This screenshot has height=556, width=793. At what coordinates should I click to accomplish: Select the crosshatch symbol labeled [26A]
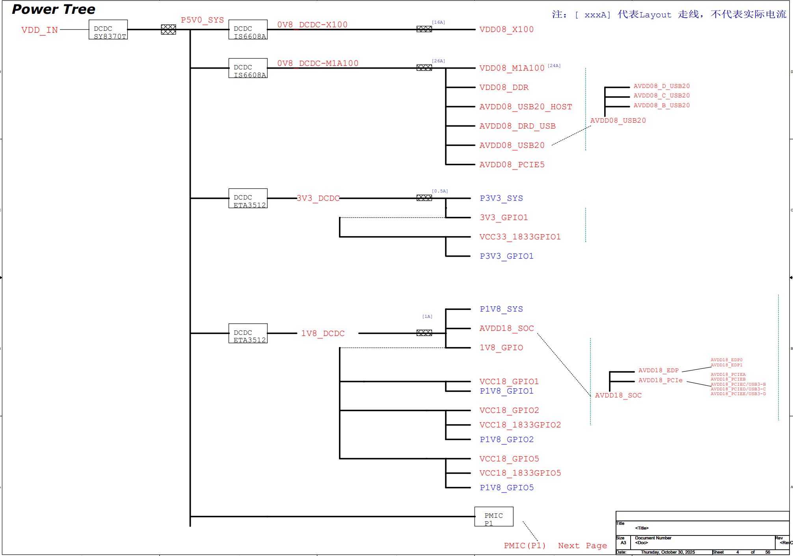424,68
